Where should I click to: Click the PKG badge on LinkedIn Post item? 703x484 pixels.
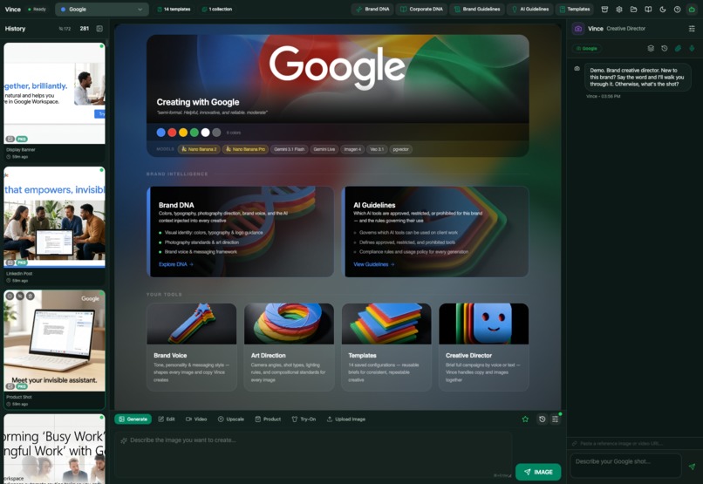point(22,262)
